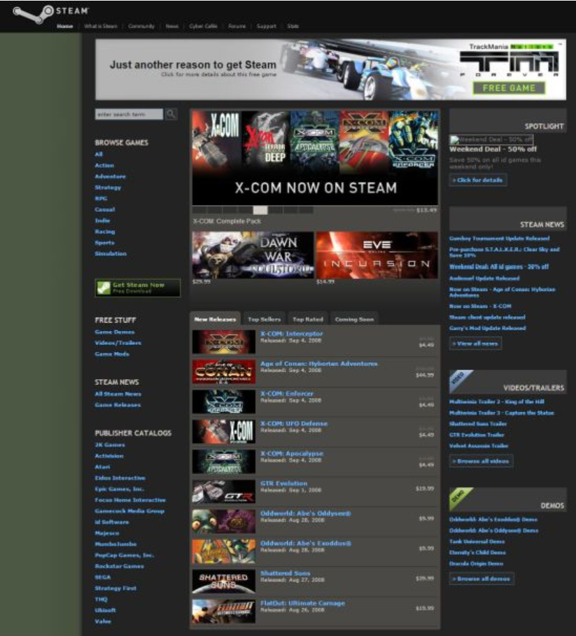
Task: Open Support in top navigation
Action: [x=267, y=27]
